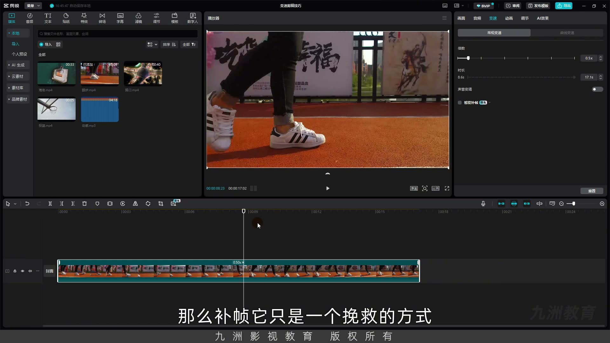Click the crop tool icon

[x=161, y=204]
